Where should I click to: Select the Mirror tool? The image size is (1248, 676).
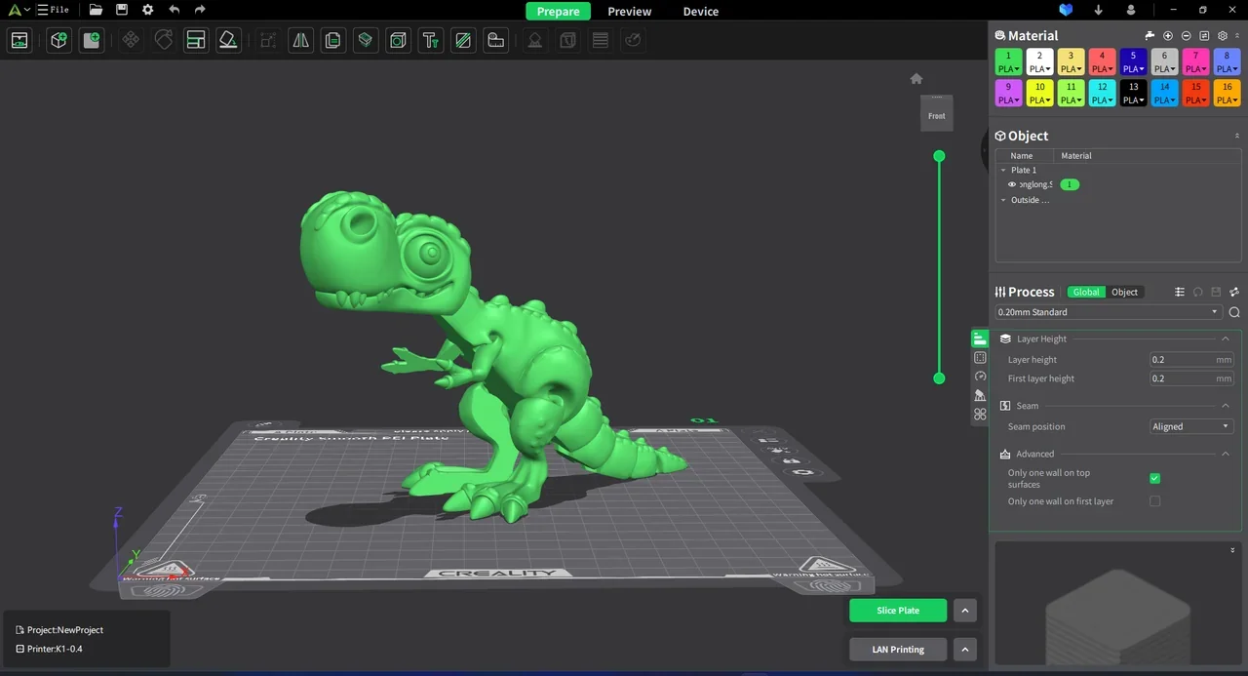pos(300,40)
